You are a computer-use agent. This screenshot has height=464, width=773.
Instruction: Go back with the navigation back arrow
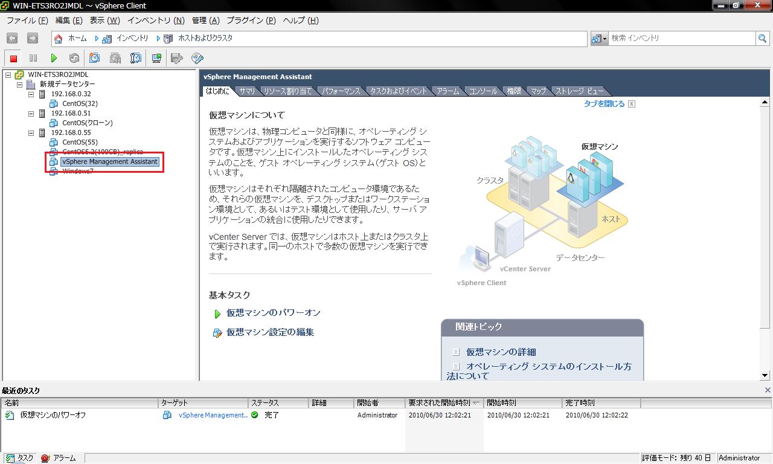[12, 38]
